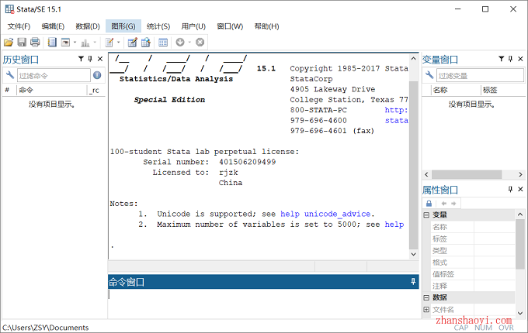Click the funnel filter icon in 历史窗口
Screen dimensions: 528x333
click(81, 59)
